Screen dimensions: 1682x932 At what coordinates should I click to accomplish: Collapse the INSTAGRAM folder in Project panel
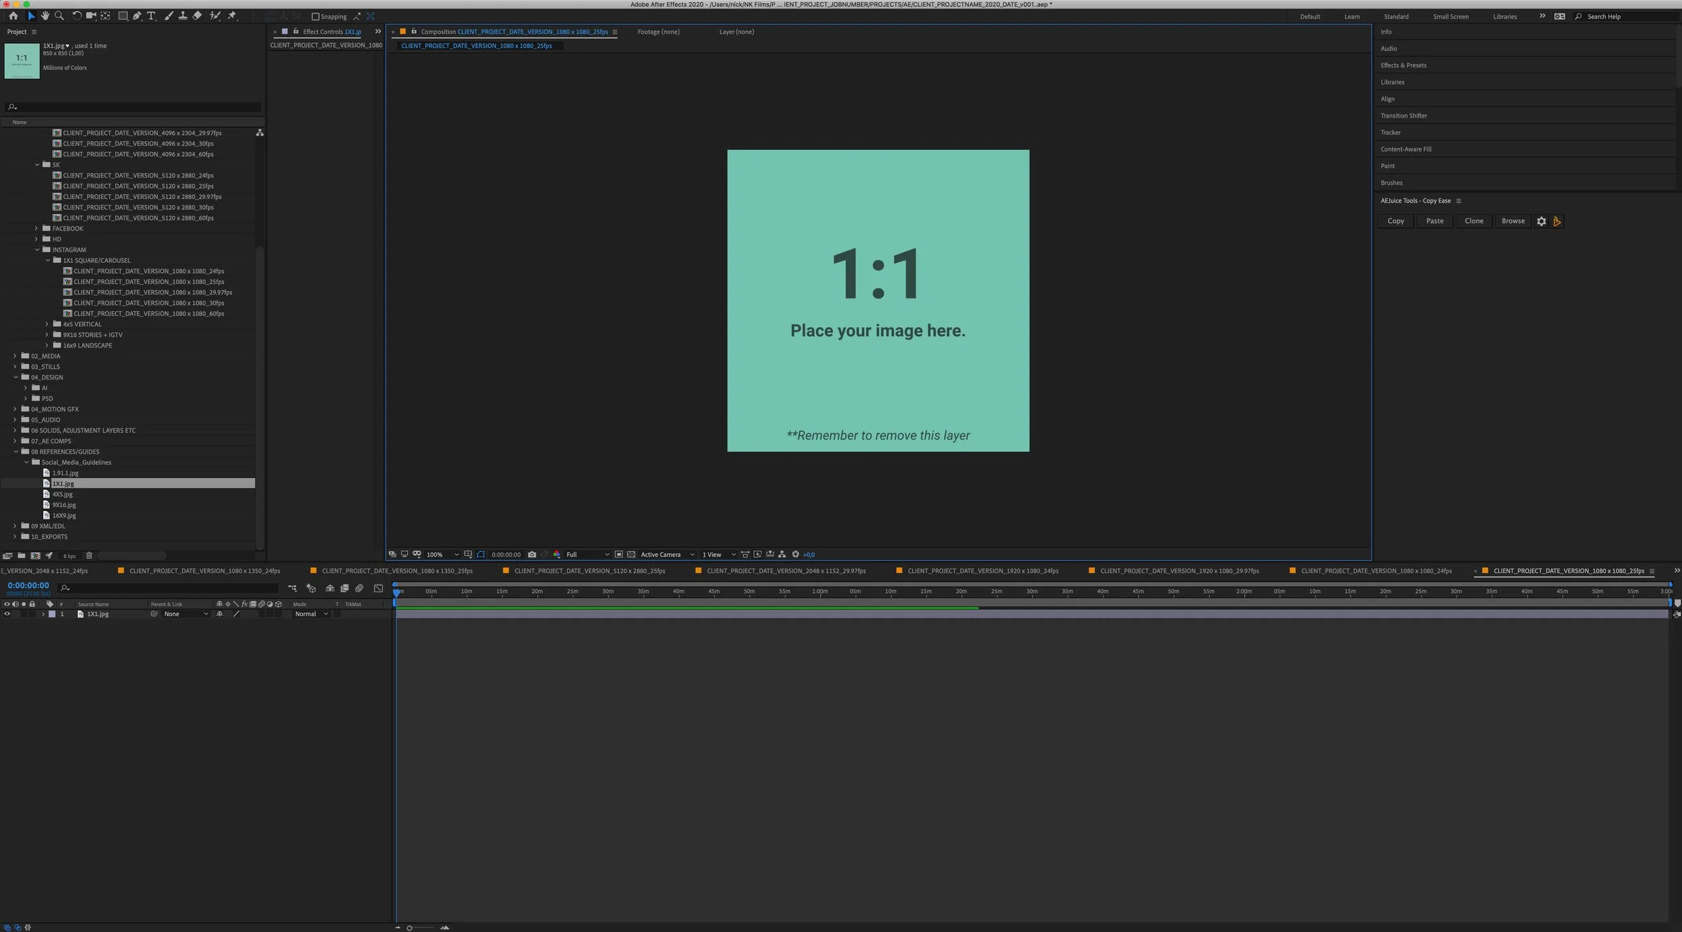pos(38,249)
